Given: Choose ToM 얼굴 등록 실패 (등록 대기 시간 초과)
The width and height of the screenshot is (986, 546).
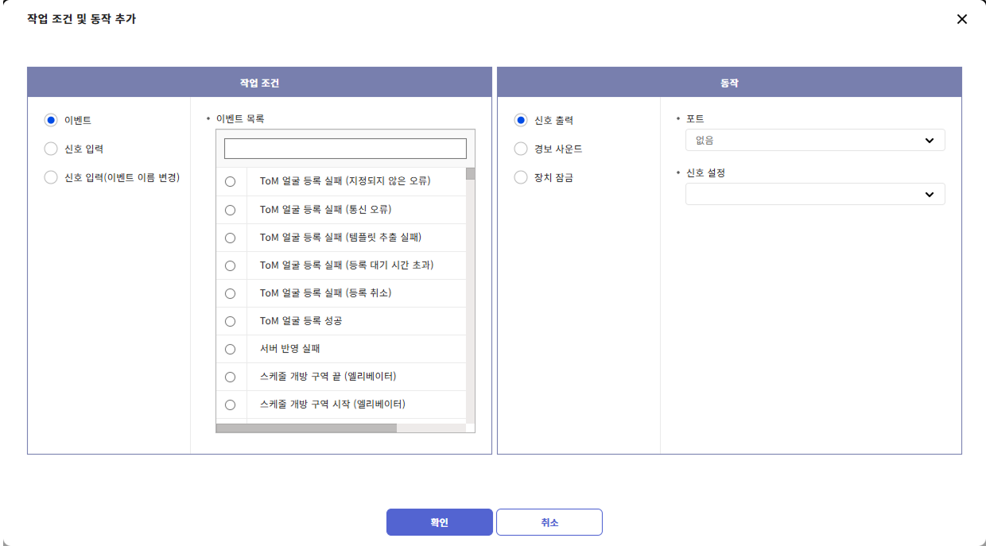Looking at the screenshot, I should [x=231, y=265].
